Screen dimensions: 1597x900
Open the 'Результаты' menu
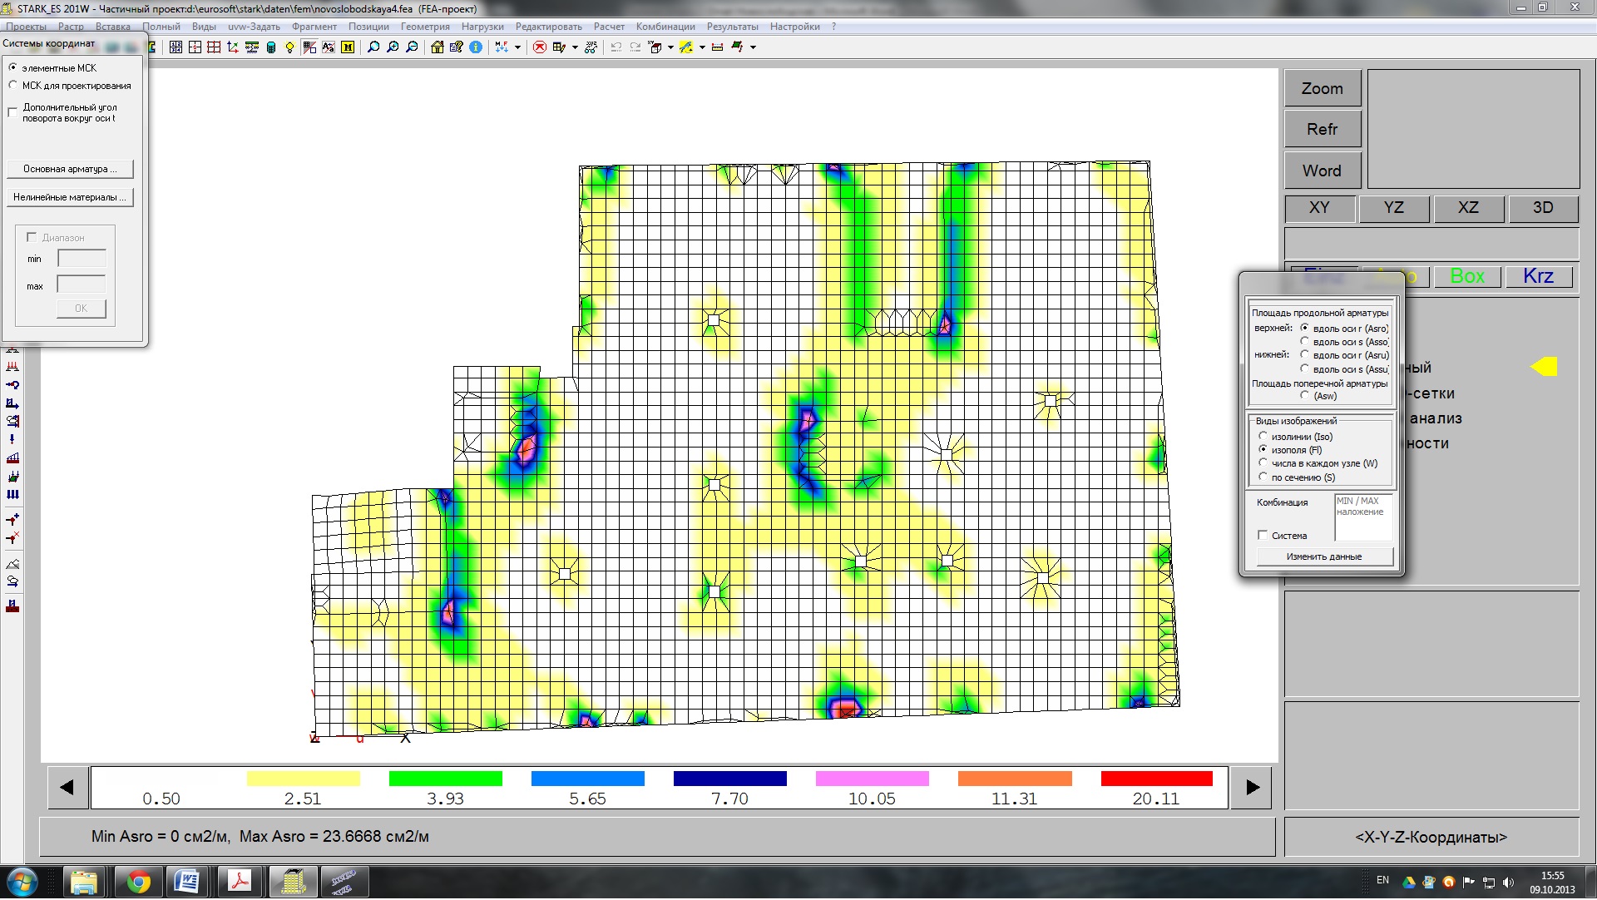(x=732, y=27)
